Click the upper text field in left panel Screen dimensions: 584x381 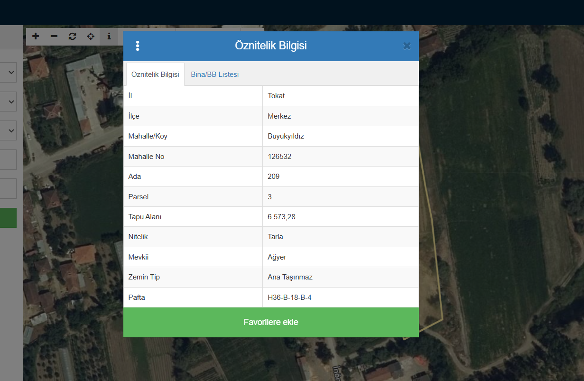(x=8, y=159)
